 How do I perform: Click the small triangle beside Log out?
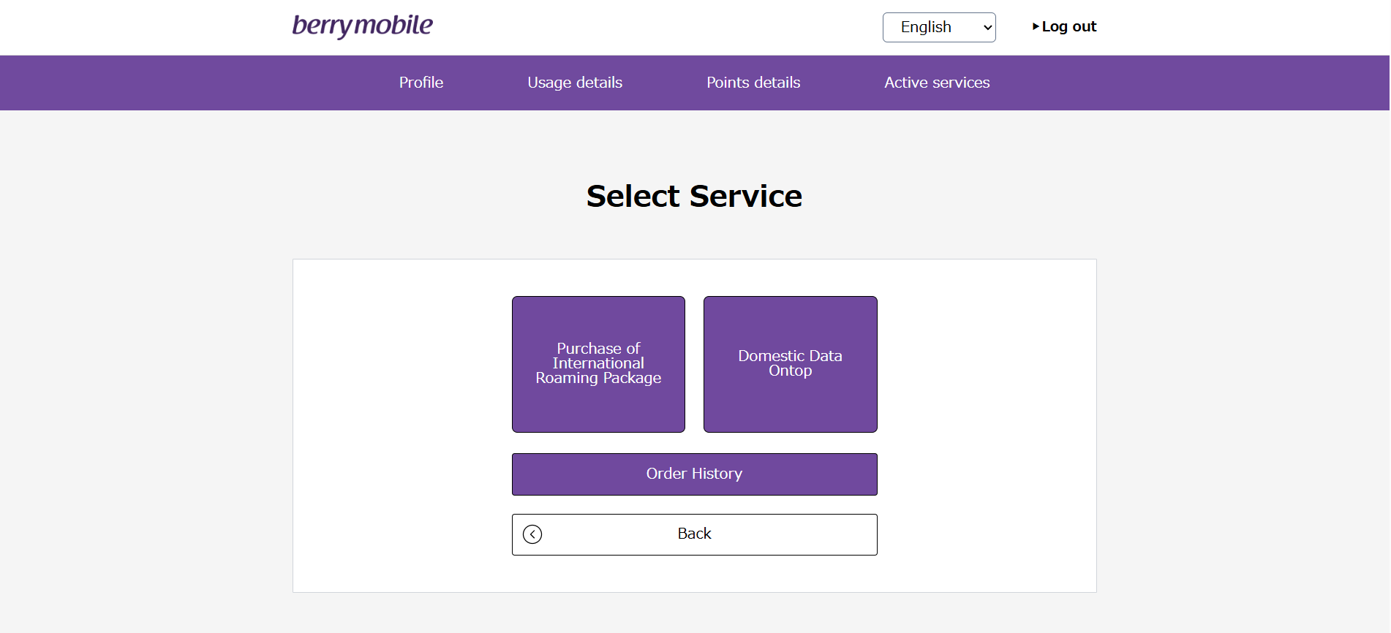coord(1036,26)
